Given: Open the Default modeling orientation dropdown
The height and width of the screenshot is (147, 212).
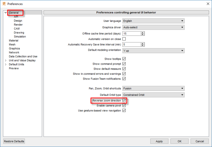Looking at the screenshot, I should (x=154, y=51).
